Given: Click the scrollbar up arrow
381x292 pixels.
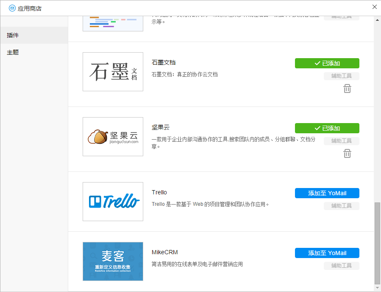Looking at the screenshot, I should click(x=377, y=20).
